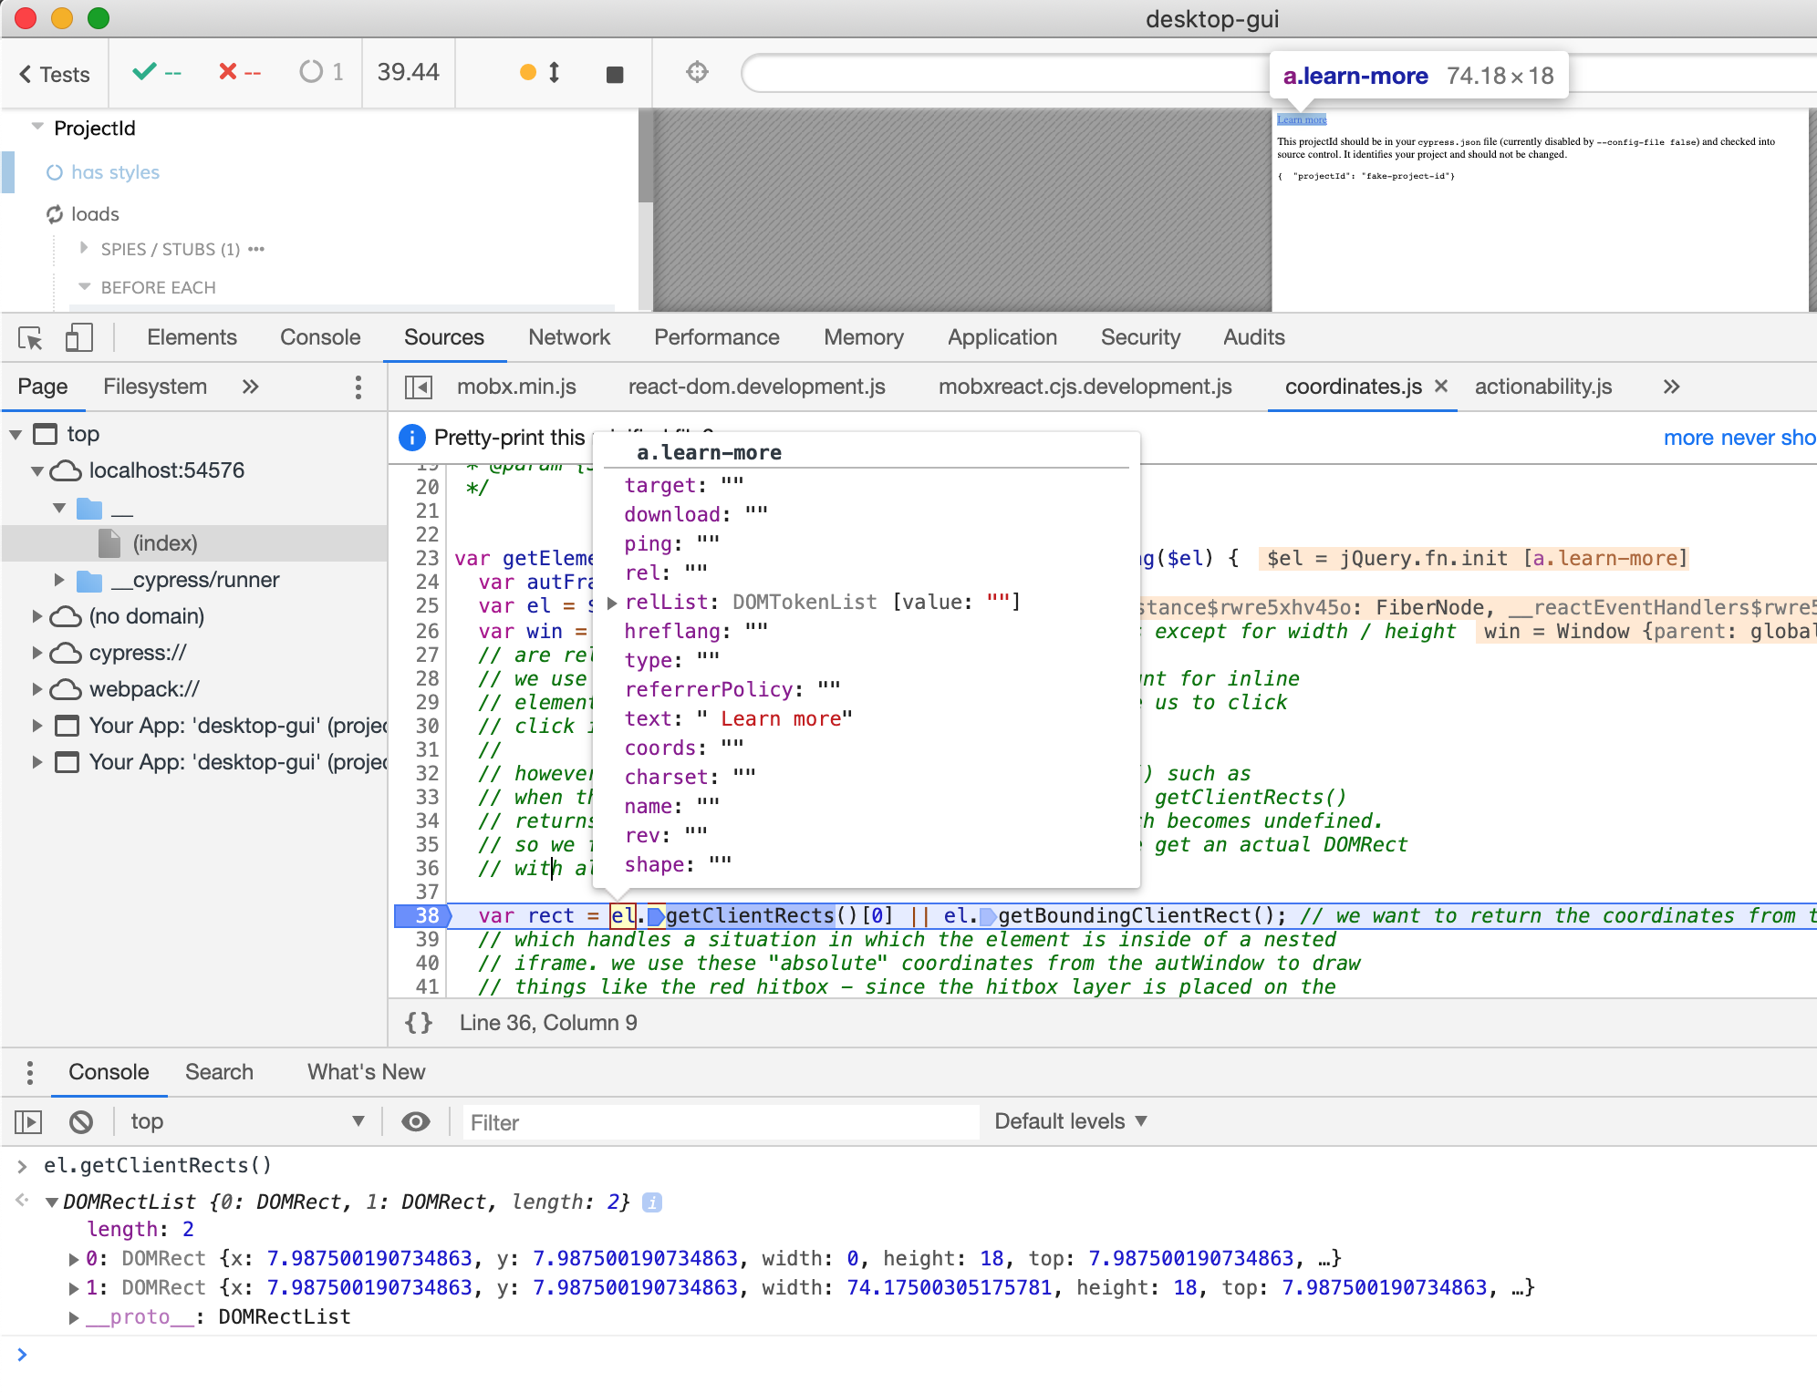The image size is (1817, 1393).
Task: Toggle the device toolbar icon
Action: 78,337
